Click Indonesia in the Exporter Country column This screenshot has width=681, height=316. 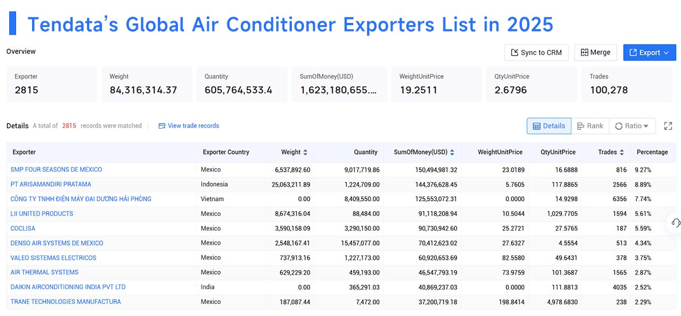tap(214, 184)
